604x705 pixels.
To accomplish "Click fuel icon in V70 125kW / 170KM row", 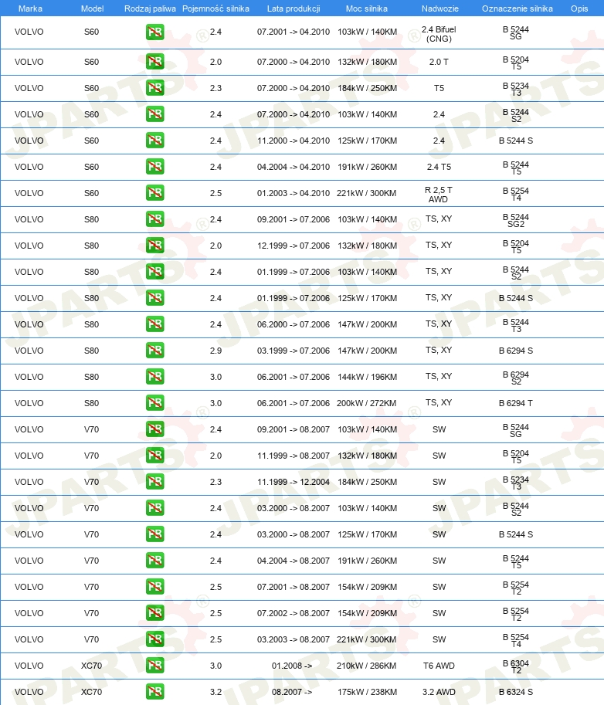I will 154,534.
